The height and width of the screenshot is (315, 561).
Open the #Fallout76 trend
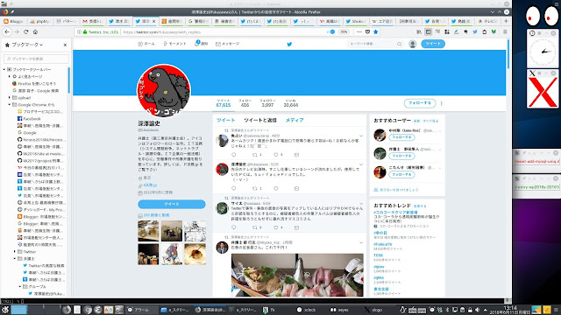point(383,244)
